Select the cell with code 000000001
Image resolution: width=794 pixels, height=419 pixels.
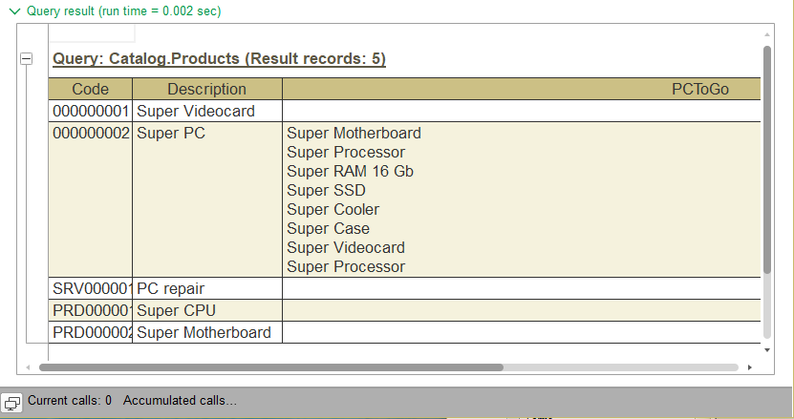[91, 112]
